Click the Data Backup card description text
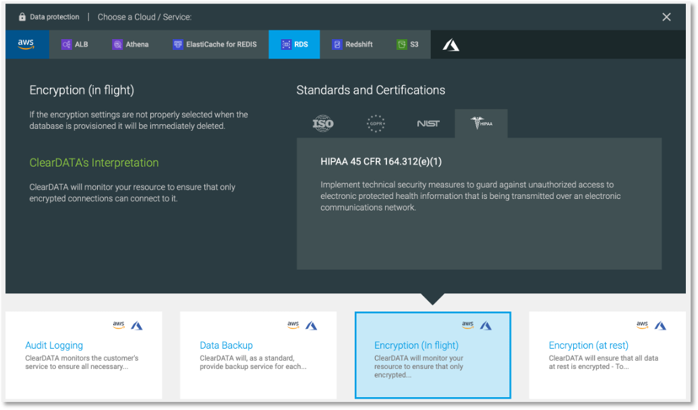This screenshot has width=698, height=410. click(x=254, y=362)
